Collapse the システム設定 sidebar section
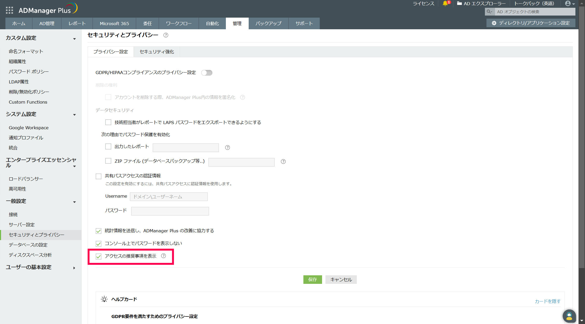This screenshot has height=324, width=585. tap(74, 115)
